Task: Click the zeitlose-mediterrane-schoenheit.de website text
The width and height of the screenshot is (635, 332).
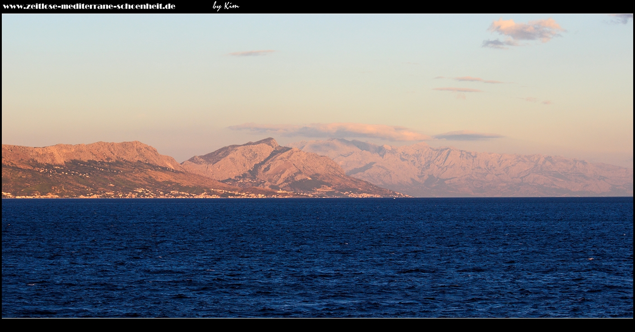Action: coord(89,6)
